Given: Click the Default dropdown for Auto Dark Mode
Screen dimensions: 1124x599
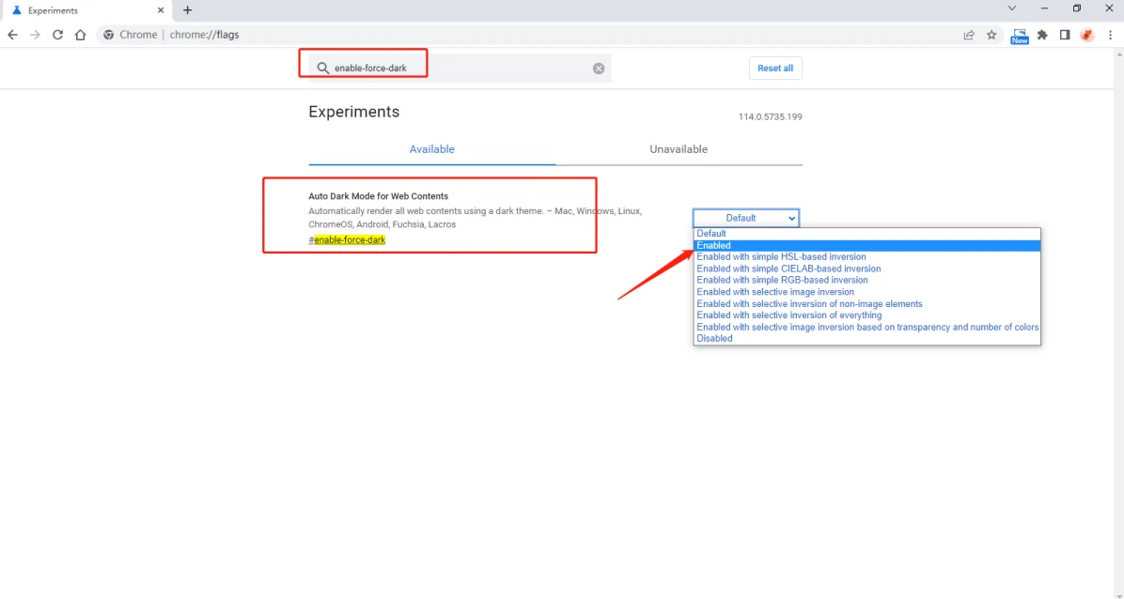Looking at the screenshot, I should pyautogui.click(x=745, y=218).
